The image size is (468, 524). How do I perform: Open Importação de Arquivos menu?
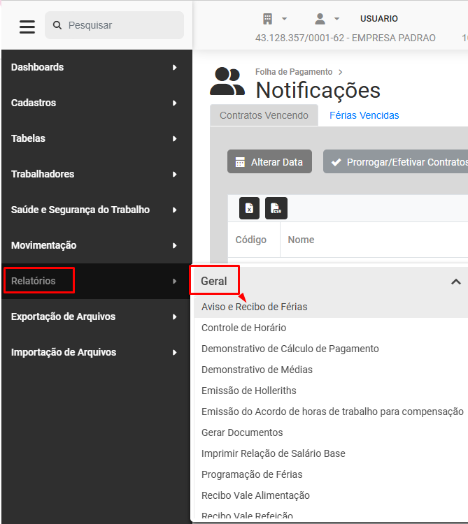(x=97, y=352)
